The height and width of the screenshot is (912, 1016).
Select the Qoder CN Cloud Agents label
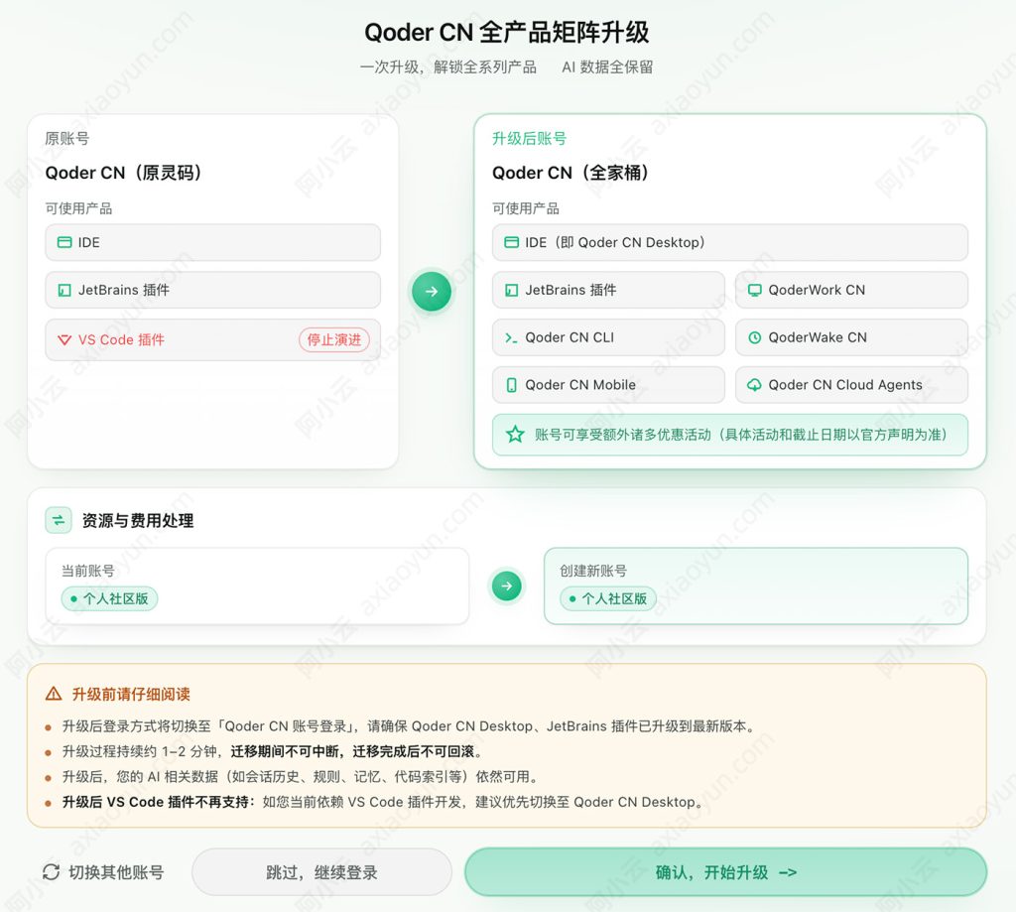[845, 385]
